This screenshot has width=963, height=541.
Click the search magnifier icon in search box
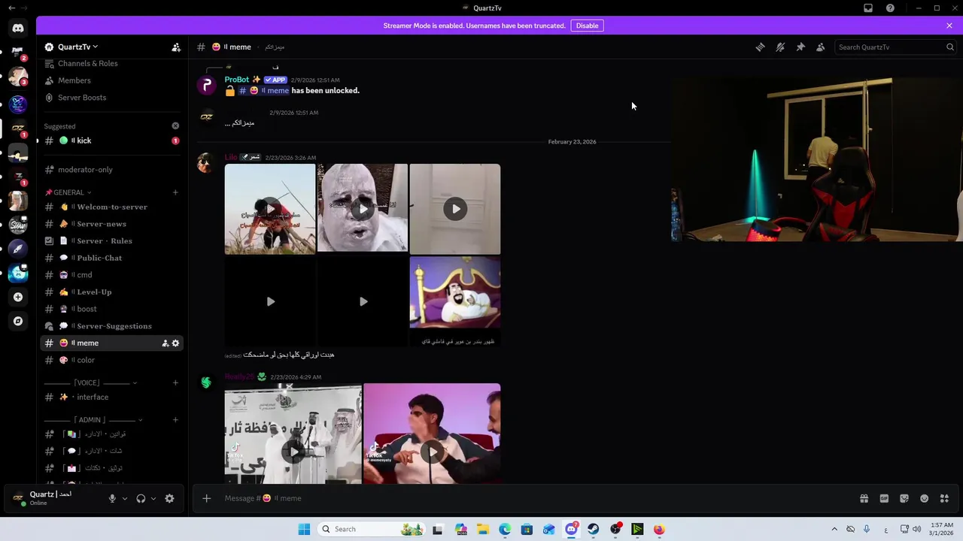pos(950,47)
